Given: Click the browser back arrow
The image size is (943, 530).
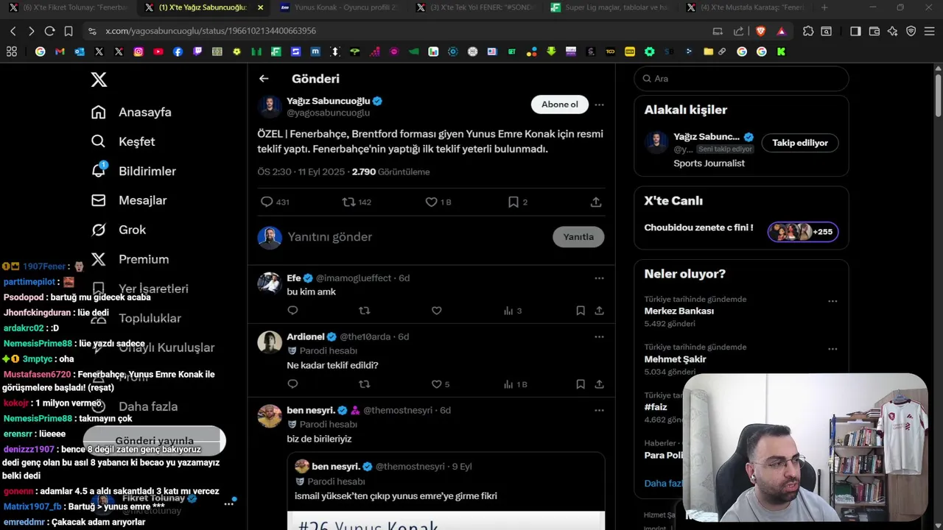Looking at the screenshot, I should tap(13, 31).
